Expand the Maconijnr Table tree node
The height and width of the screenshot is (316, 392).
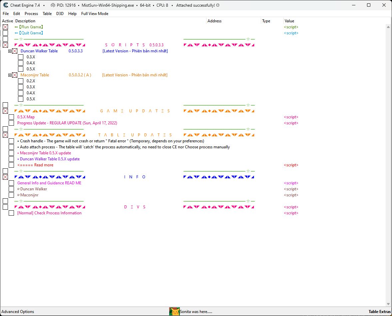[10, 75]
